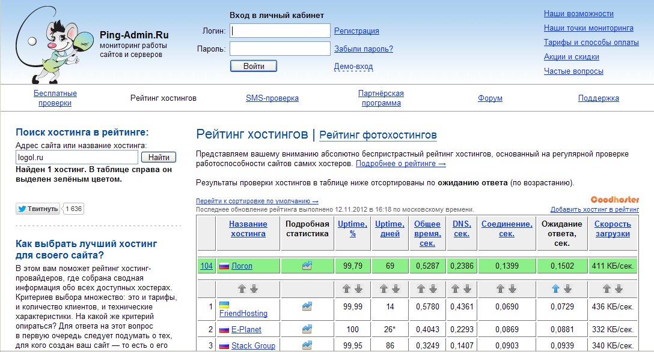Click Перейти к сортировке по умолчанию link
654x352 pixels.
point(257,201)
